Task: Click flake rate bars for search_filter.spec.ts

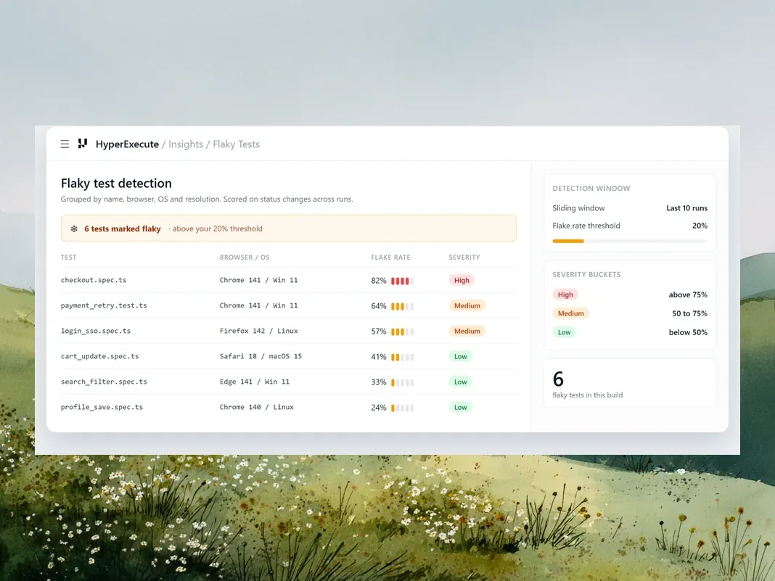Action: 402,382
